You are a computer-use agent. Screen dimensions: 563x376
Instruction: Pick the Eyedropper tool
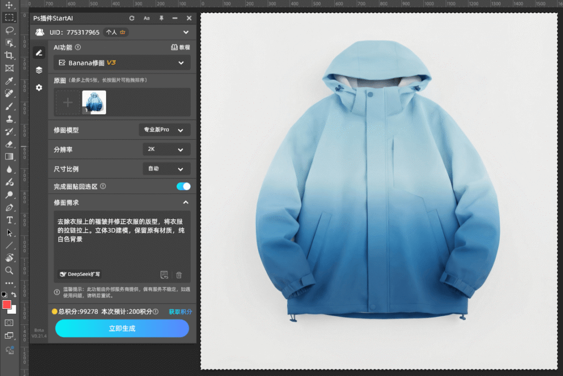[9, 81]
